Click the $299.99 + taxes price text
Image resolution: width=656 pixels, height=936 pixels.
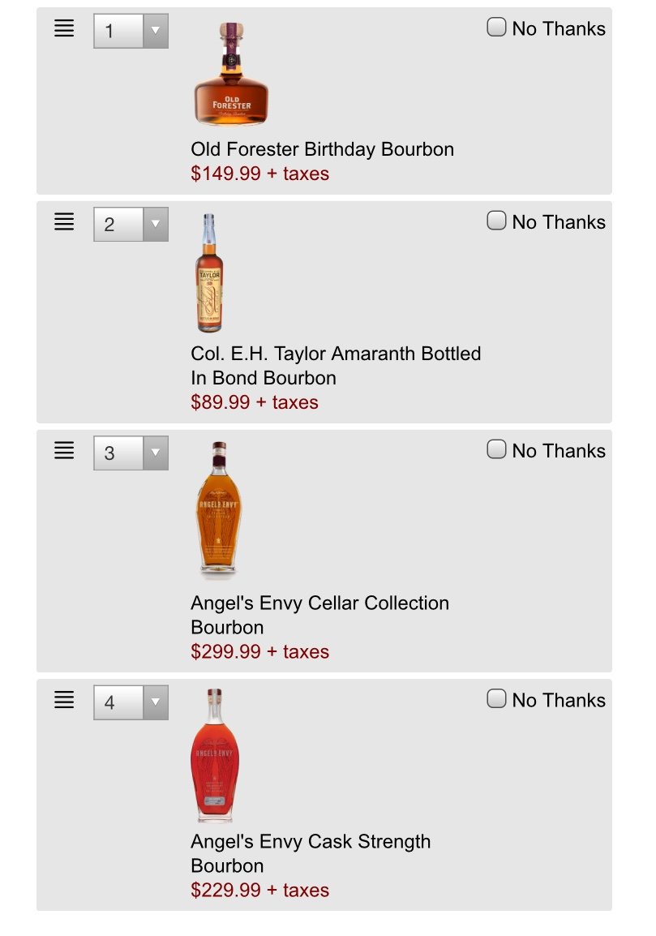(259, 651)
